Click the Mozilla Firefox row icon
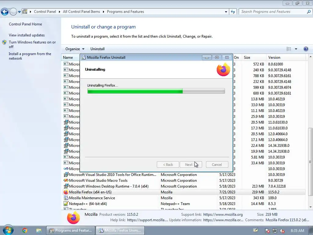This screenshot has height=235, width=313. pyautogui.click(x=66, y=192)
